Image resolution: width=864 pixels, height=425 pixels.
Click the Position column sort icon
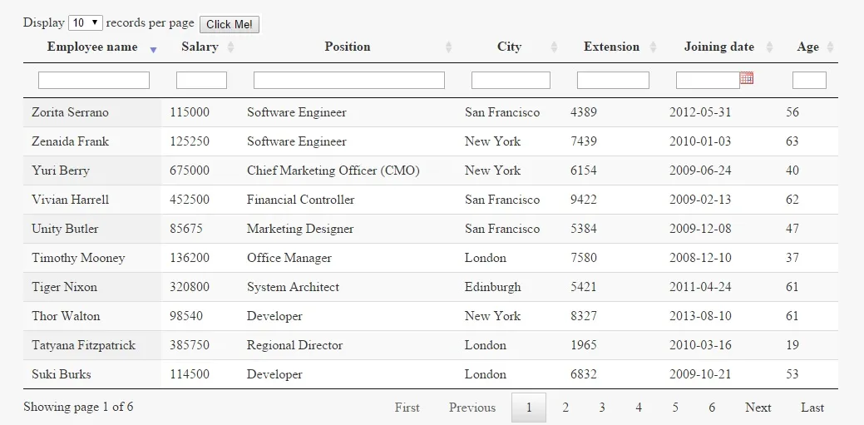click(449, 47)
